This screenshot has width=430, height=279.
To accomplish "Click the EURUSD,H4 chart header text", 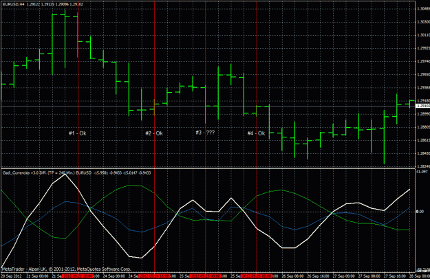I will coord(43,4).
